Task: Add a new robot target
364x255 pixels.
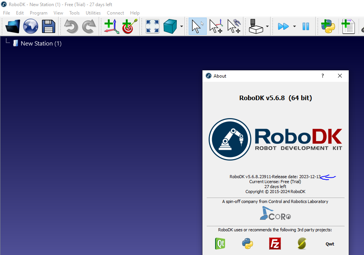Action: click(x=129, y=26)
